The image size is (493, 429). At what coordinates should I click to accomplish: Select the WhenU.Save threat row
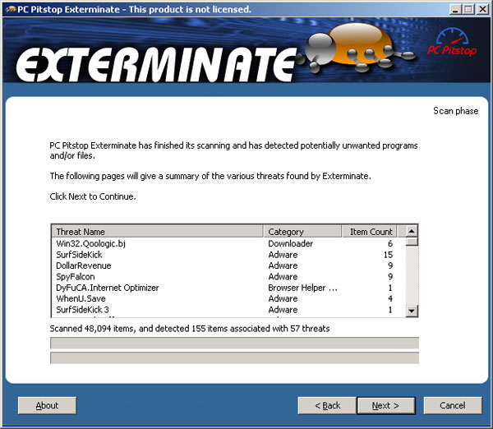(x=224, y=298)
